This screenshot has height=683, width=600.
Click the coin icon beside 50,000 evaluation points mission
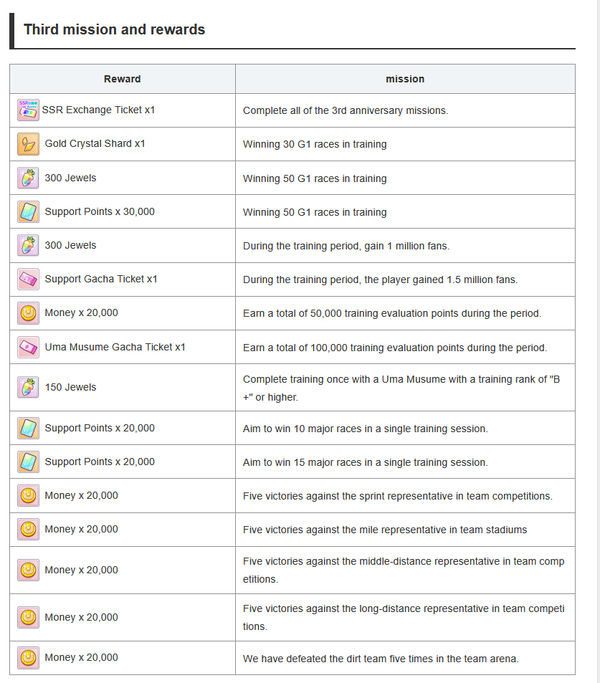pyautogui.click(x=29, y=313)
